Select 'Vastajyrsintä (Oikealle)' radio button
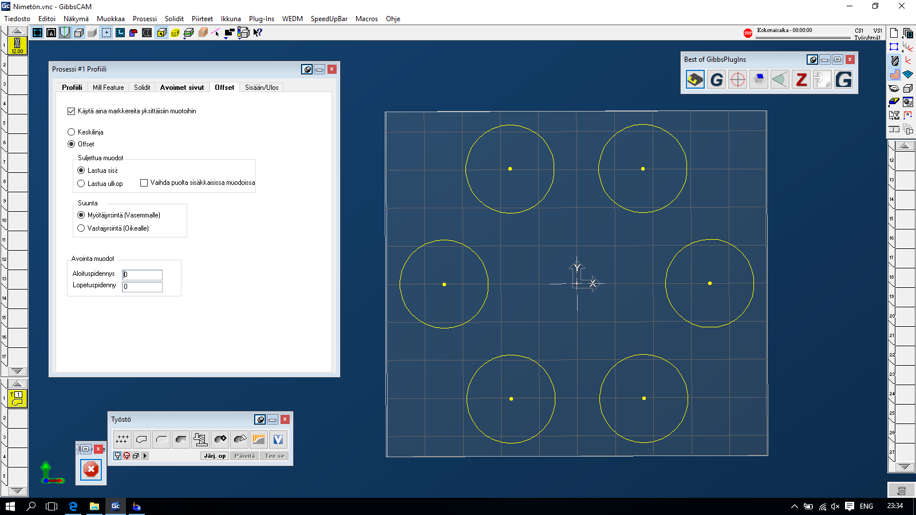The image size is (916, 515). 81,228
